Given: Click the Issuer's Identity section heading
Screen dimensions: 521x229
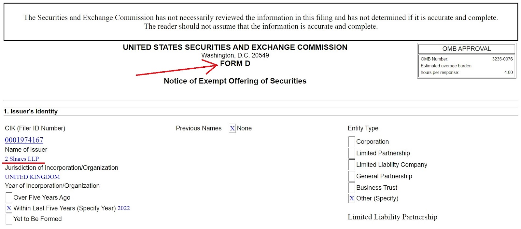Looking at the screenshot, I should [x=31, y=111].
